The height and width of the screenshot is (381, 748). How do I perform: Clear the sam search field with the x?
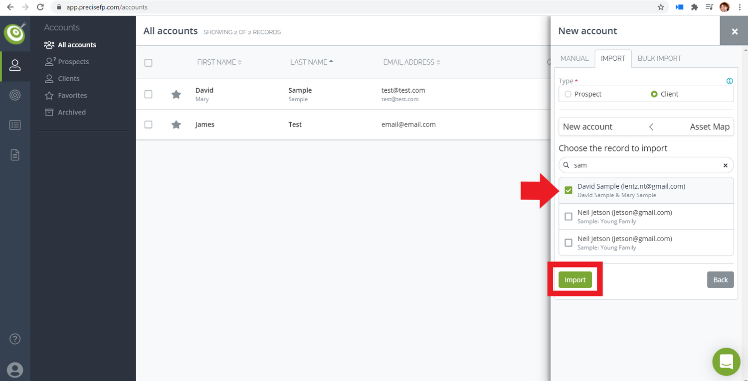726,165
